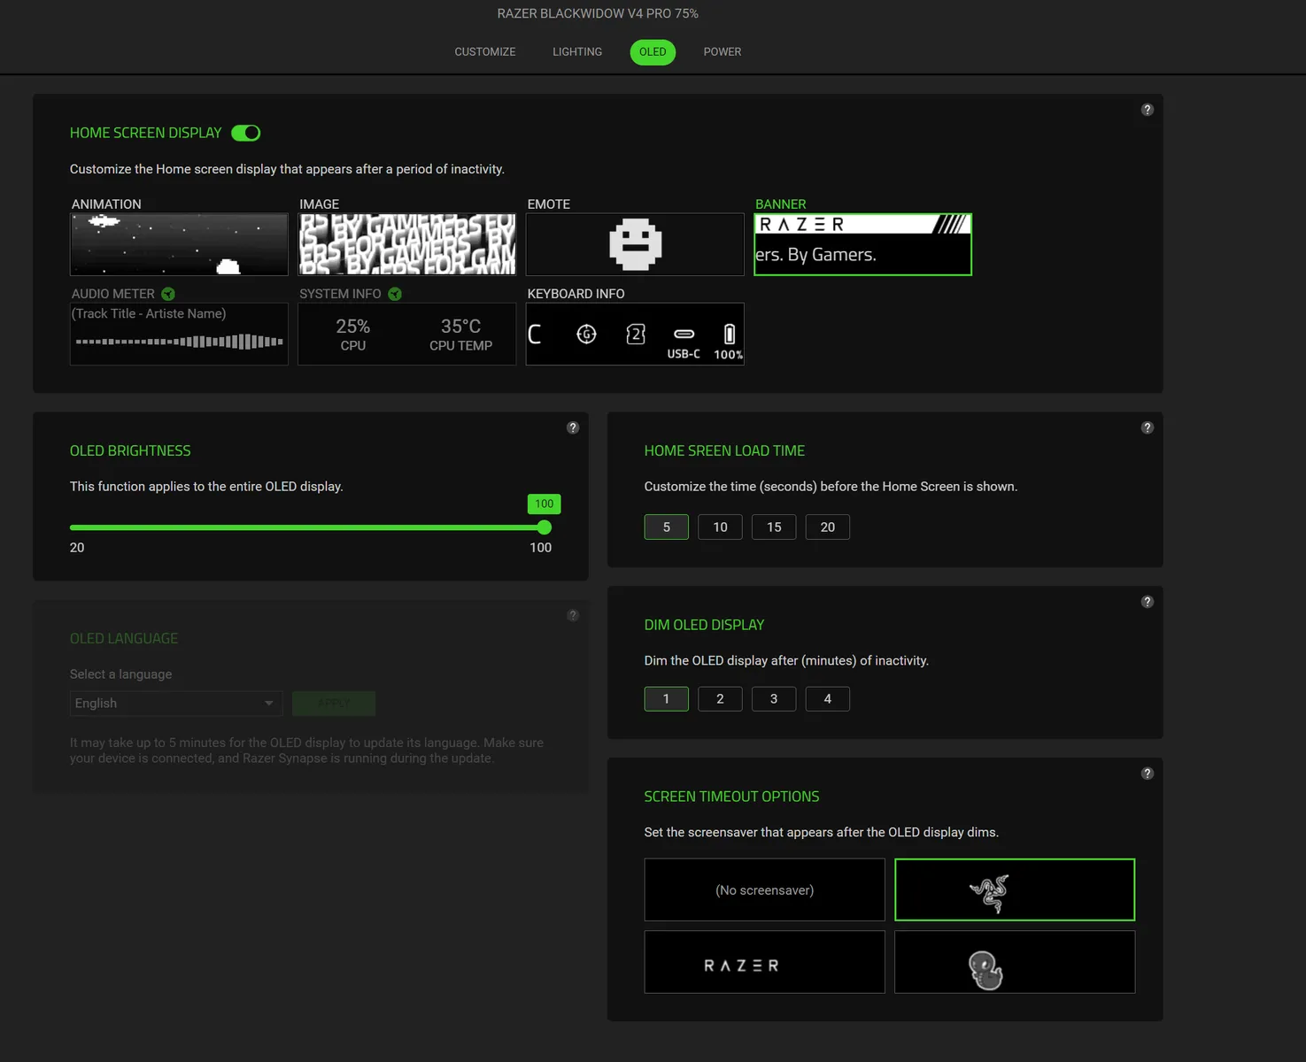Click the Apply language button

click(x=334, y=704)
